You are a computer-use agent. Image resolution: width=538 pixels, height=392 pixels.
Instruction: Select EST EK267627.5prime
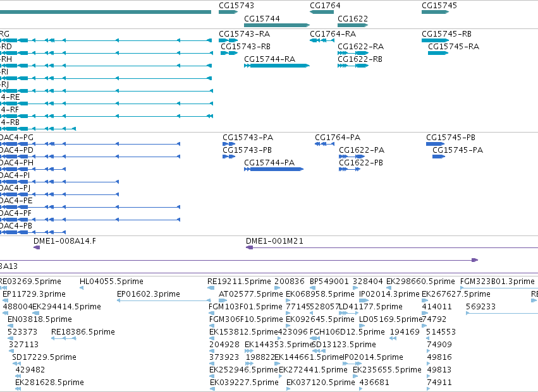(x=456, y=294)
